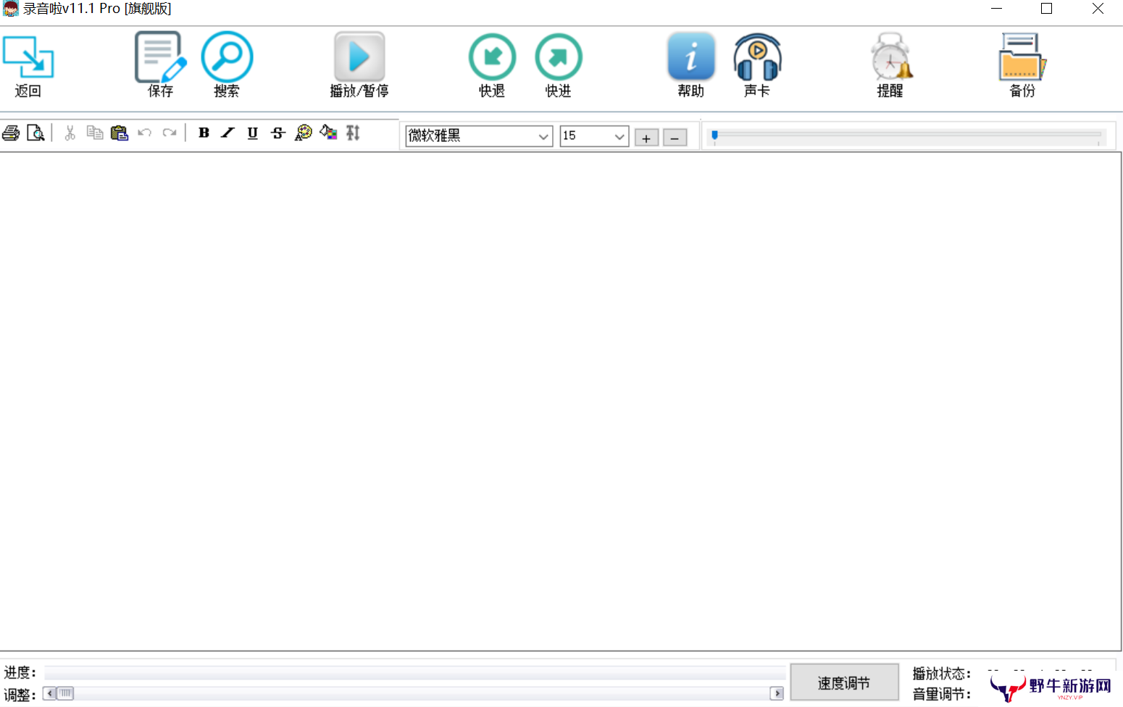
Task: Toggle bold formatting
Action: click(204, 133)
